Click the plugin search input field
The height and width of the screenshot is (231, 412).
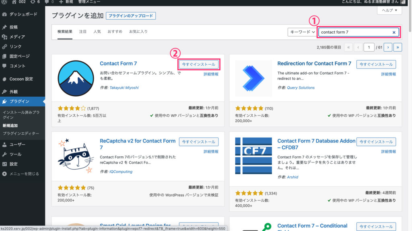point(354,32)
